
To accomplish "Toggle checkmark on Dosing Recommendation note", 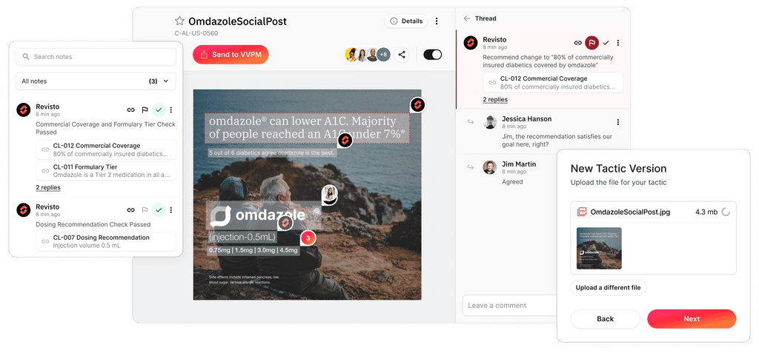I will tap(159, 210).
